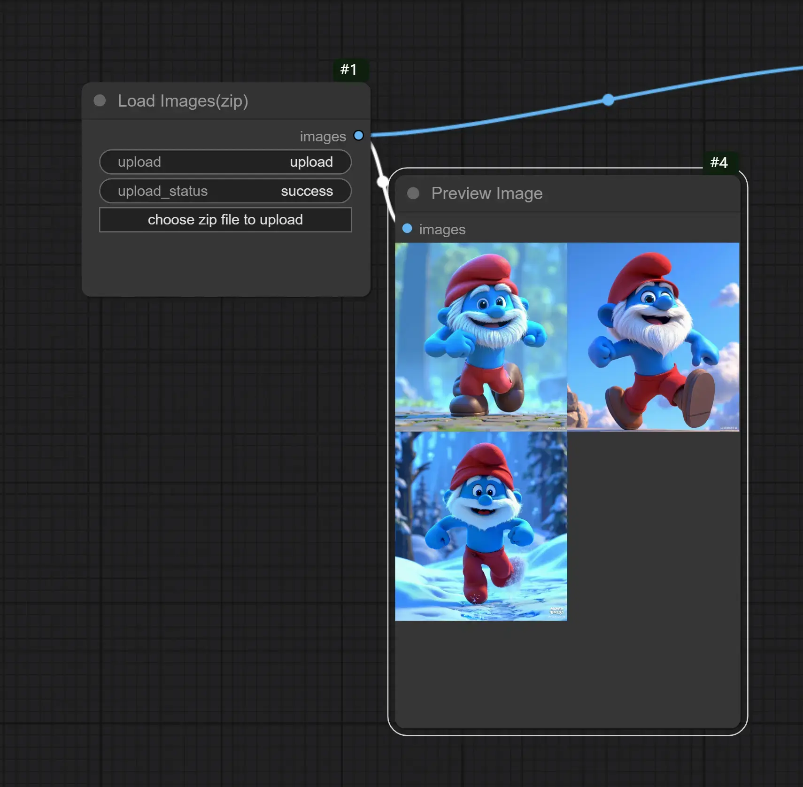The height and width of the screenshot is (787, 803).
Task: Open the snowy Smurf preview thumbnail
Action: pos(481,526)
